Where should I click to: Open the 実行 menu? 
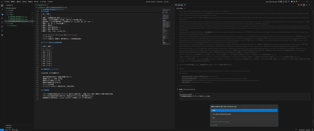click(36, 2)
